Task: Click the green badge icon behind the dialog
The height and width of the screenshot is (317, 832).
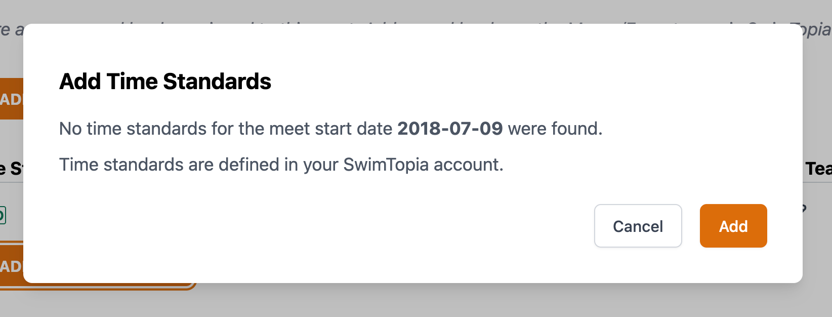Action: [x=3, y=215]
